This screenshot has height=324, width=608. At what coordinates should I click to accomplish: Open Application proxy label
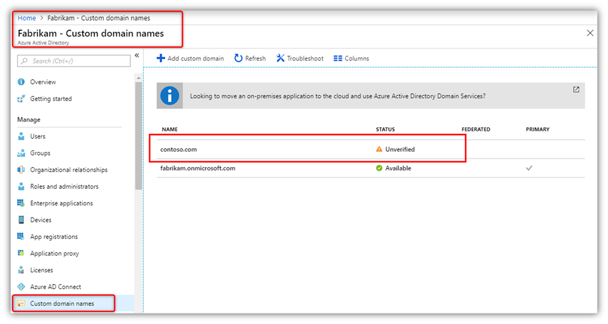(55, 253)
